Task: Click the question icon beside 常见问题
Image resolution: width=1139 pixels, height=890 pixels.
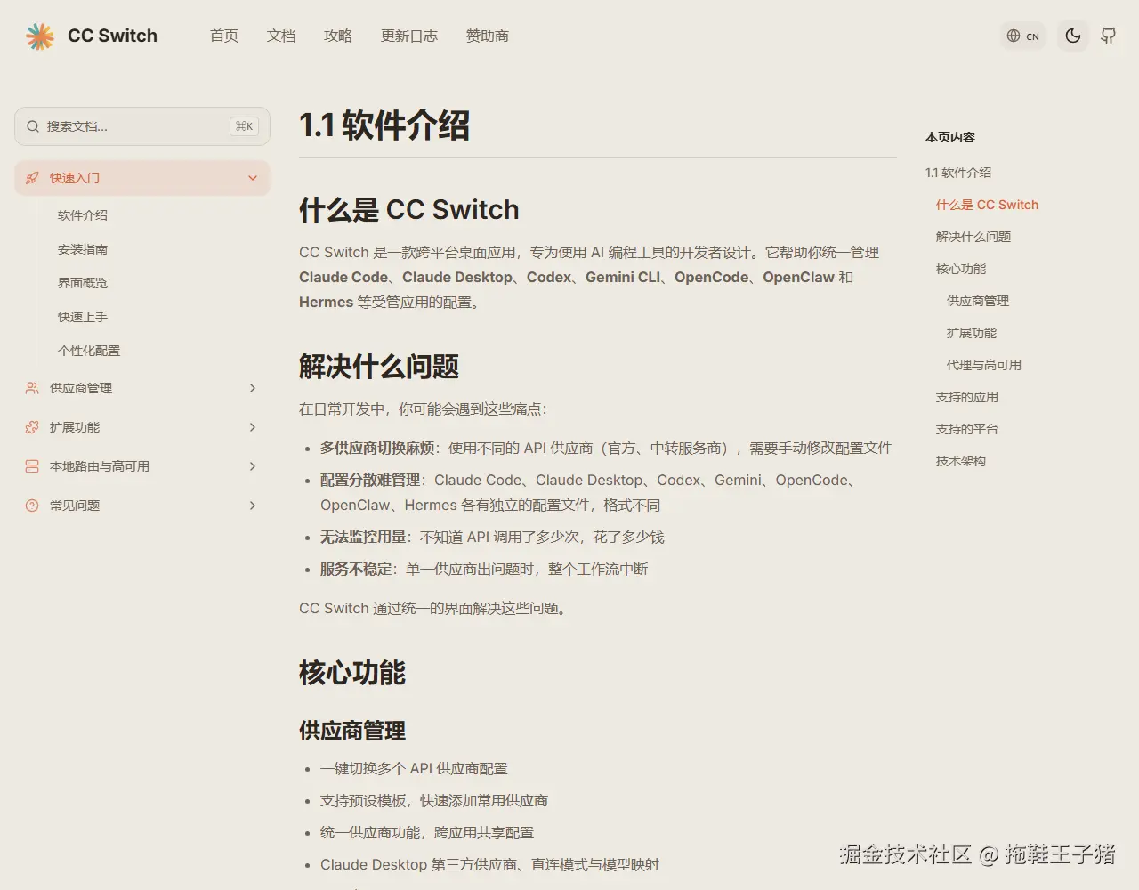Action: click(x=32, y=506)
